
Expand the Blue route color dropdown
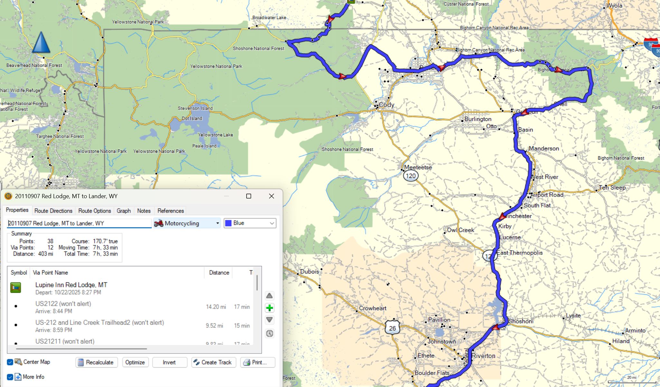click(x=272, y=223)
